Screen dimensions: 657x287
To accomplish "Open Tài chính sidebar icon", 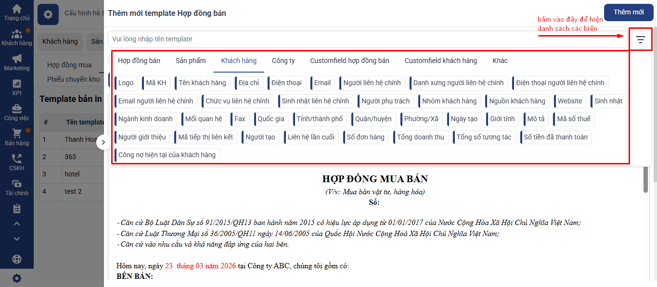I will click(x=17, y=184).
